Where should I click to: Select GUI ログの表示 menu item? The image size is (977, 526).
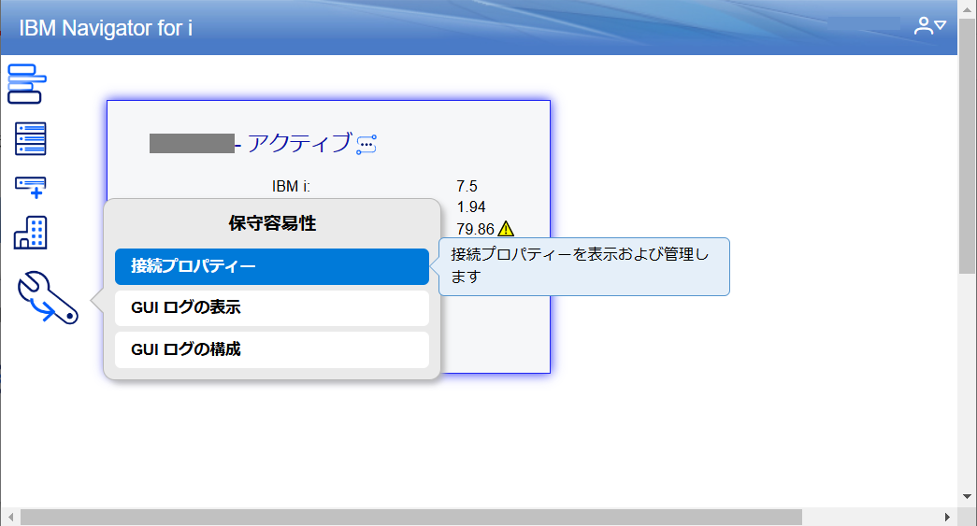point(272,307)
